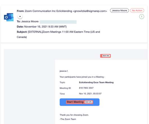
Task: Click the To recipient name Jessica Moore
Action: [30, 22]
